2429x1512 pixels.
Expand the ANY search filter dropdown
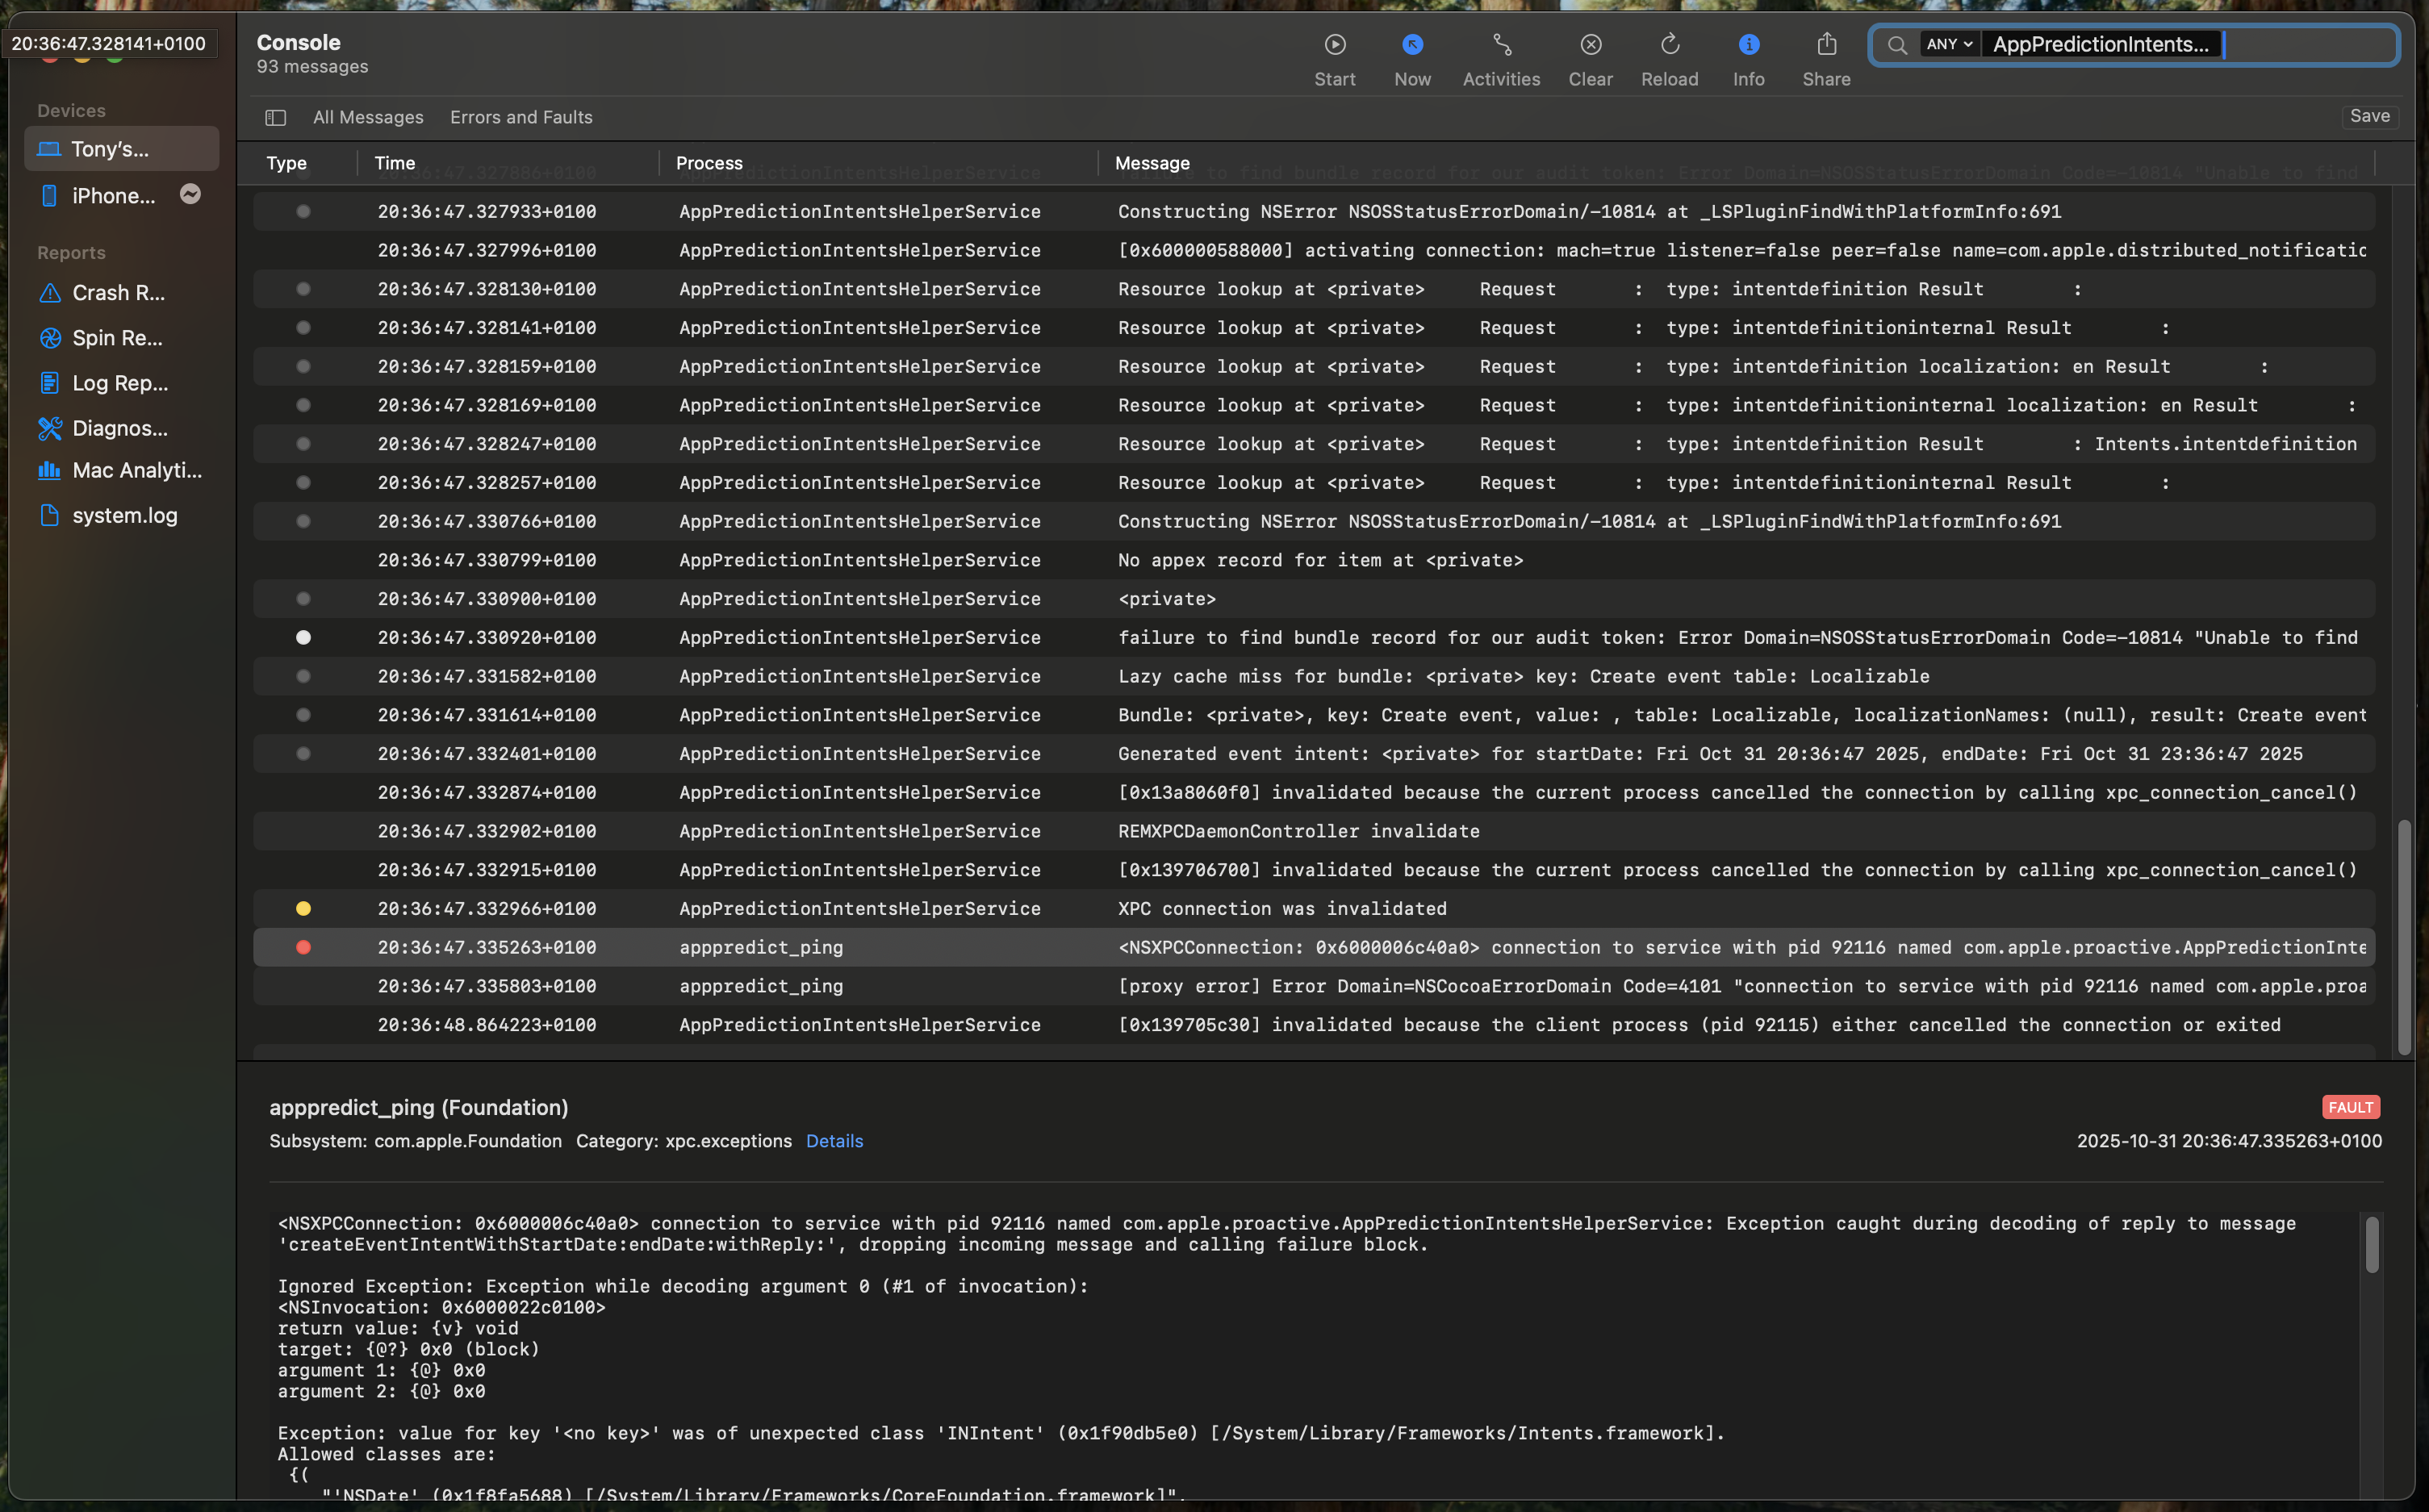point(1946,44)
